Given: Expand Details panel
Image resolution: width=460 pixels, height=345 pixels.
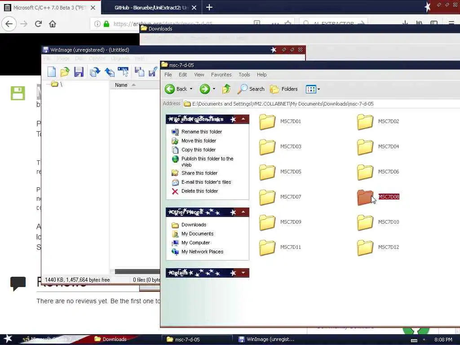Looking at the screenshot, I should coord(243,273).
